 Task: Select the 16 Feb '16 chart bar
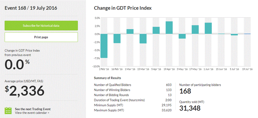pyautogui.click(x=117, y=38)
